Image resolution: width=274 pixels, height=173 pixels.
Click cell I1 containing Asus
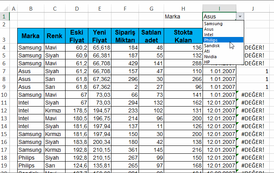(219, 17)
